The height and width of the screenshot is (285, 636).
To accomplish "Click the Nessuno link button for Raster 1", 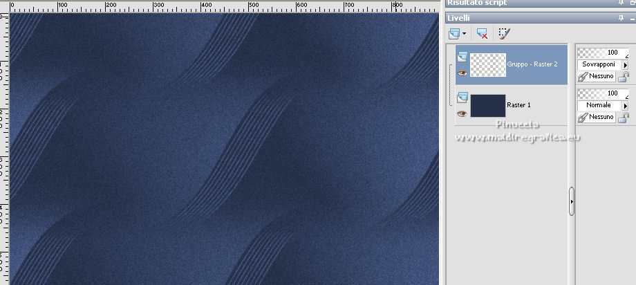I will (x=596, y=117).
